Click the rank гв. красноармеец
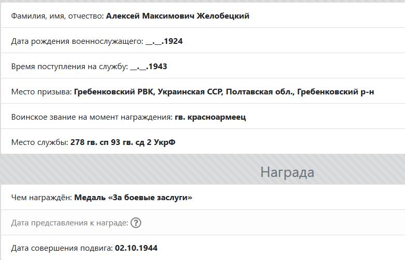Viewport: 405px width, 260px height. (210, 117)
